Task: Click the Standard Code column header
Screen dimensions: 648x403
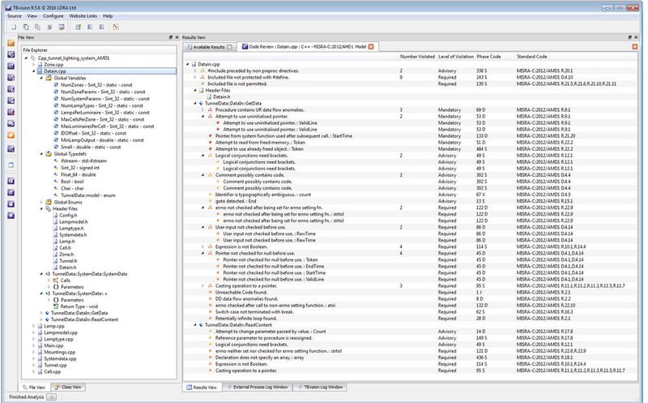Action: point(531,57)
